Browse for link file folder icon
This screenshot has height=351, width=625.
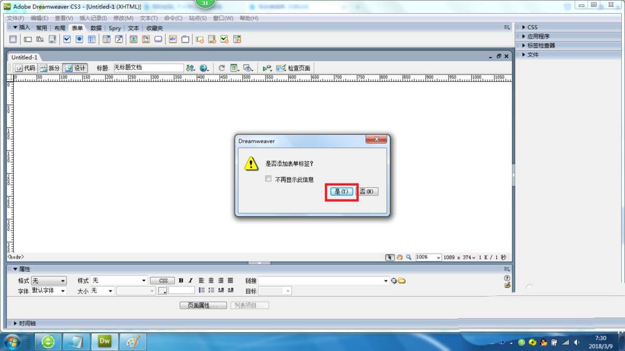click(402, 281)
